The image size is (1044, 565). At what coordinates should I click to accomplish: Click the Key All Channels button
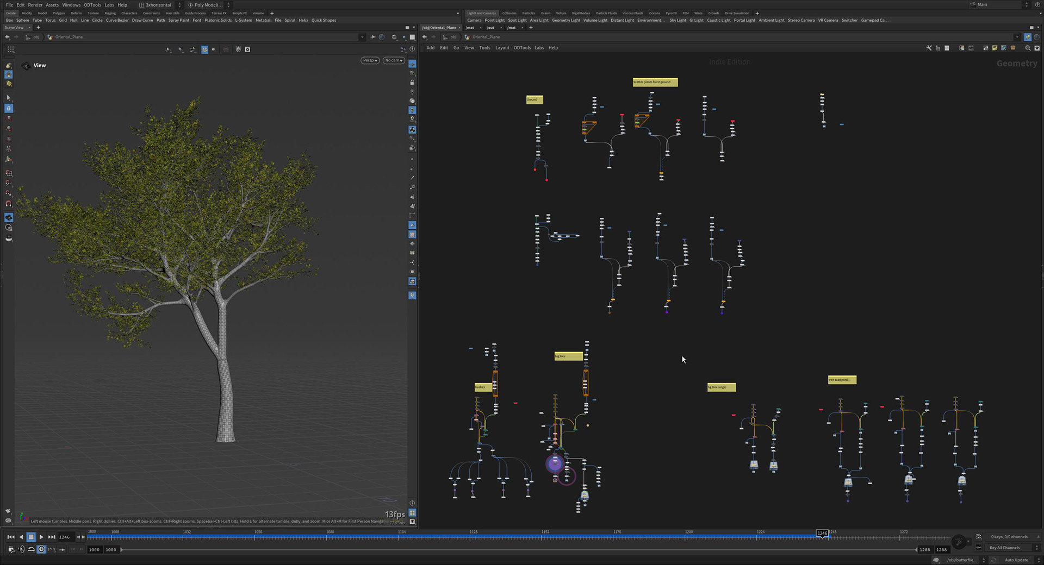click(1004, 548)
